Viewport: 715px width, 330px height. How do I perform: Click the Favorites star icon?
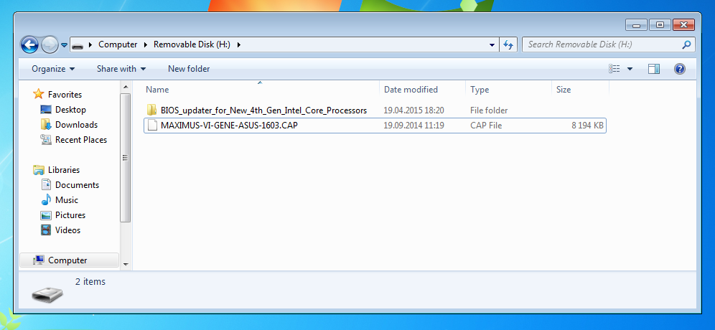pos(38,95)
